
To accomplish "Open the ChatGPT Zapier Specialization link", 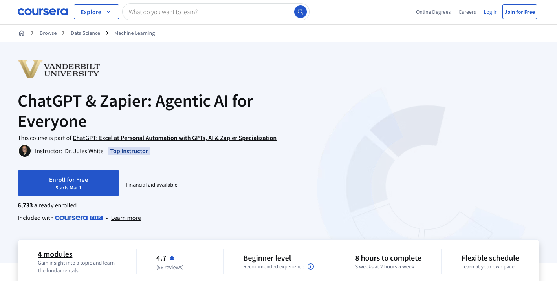I will click(174, 138).
